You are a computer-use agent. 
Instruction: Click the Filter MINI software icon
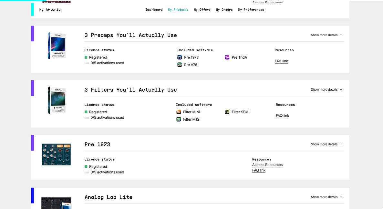pyautogui.click(x=179, y=112)
